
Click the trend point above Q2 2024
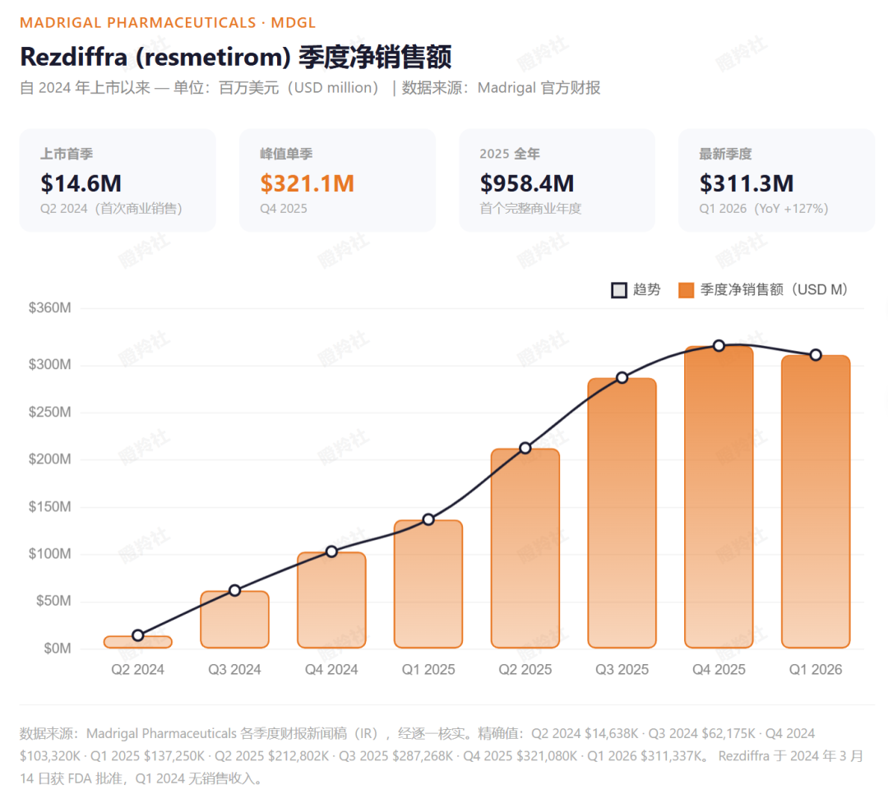(x=137, y=635)
